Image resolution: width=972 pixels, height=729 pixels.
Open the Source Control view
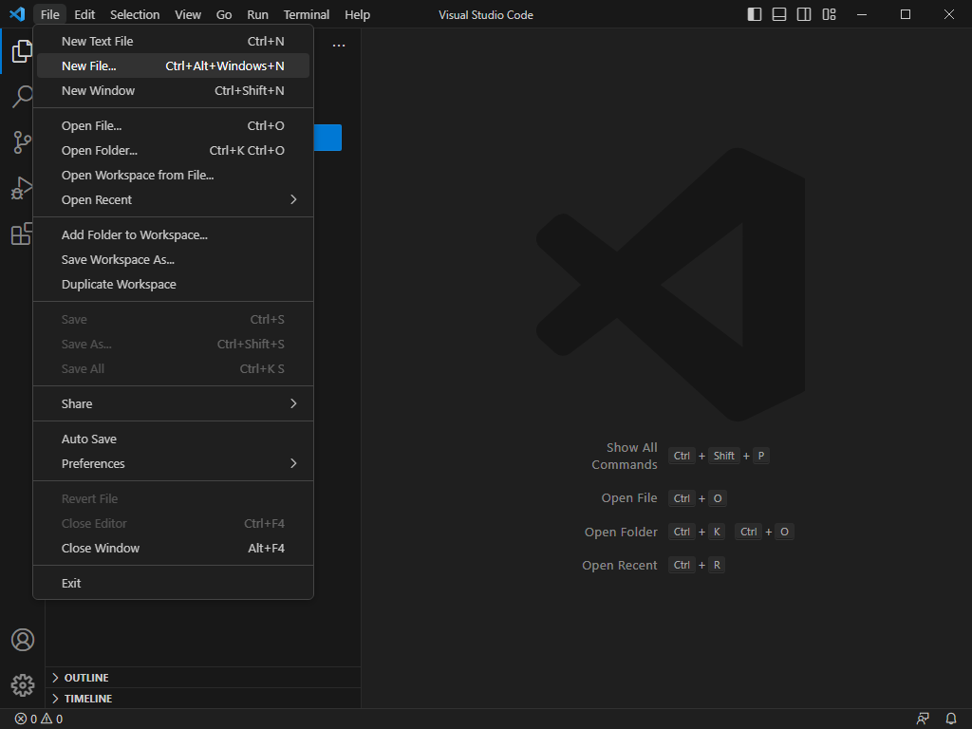tap(23, 142)
